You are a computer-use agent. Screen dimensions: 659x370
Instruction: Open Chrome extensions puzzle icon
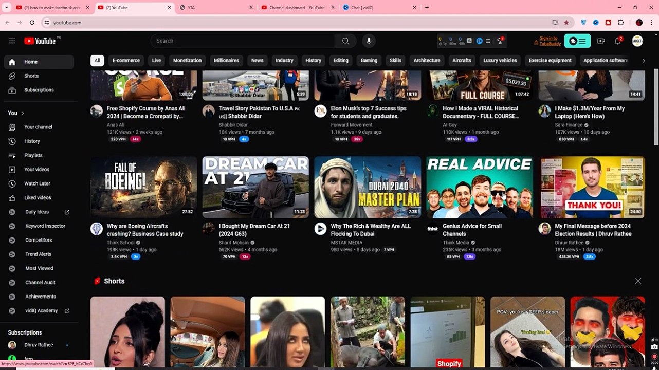pos(620,23)
